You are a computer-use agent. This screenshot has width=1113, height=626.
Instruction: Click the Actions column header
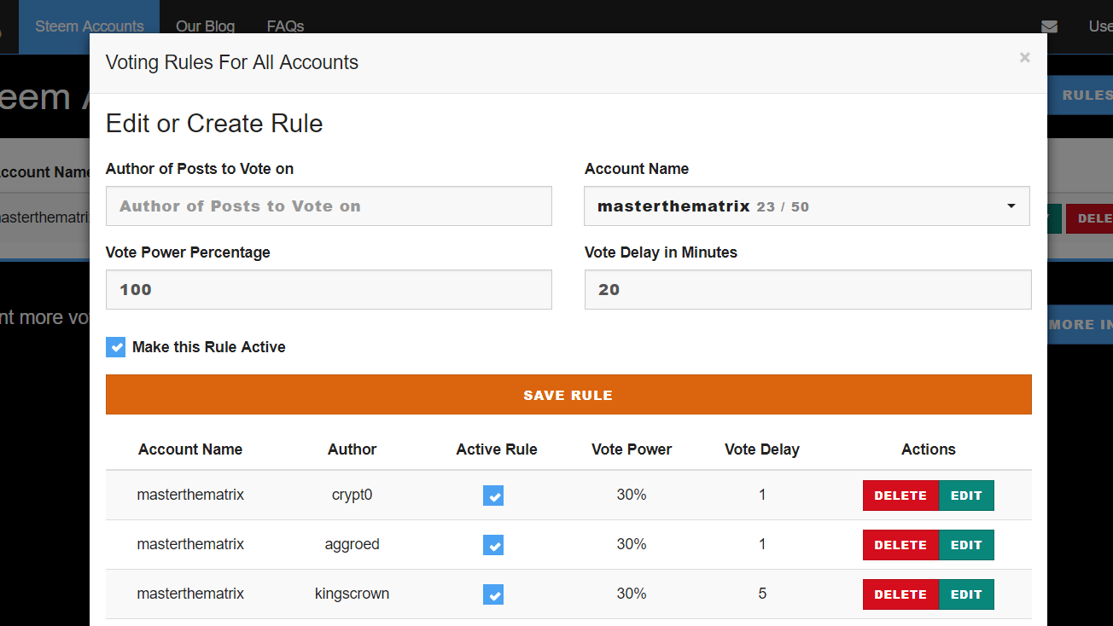point(929,449)
